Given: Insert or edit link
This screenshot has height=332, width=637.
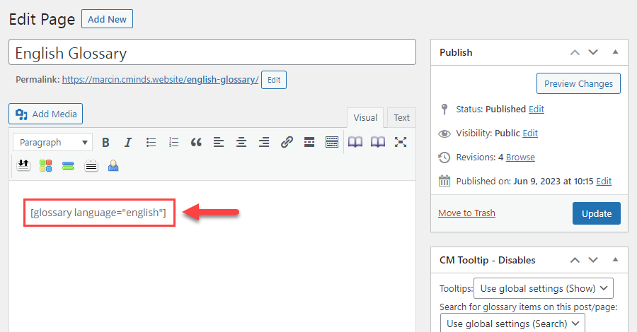Looking at the screenshot, I should pyautogui.click(x=287, y=142).
